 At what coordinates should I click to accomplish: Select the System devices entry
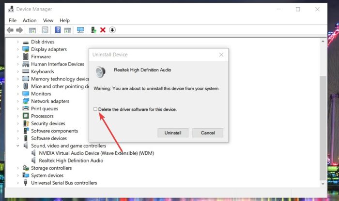click(x=47, y=175)
